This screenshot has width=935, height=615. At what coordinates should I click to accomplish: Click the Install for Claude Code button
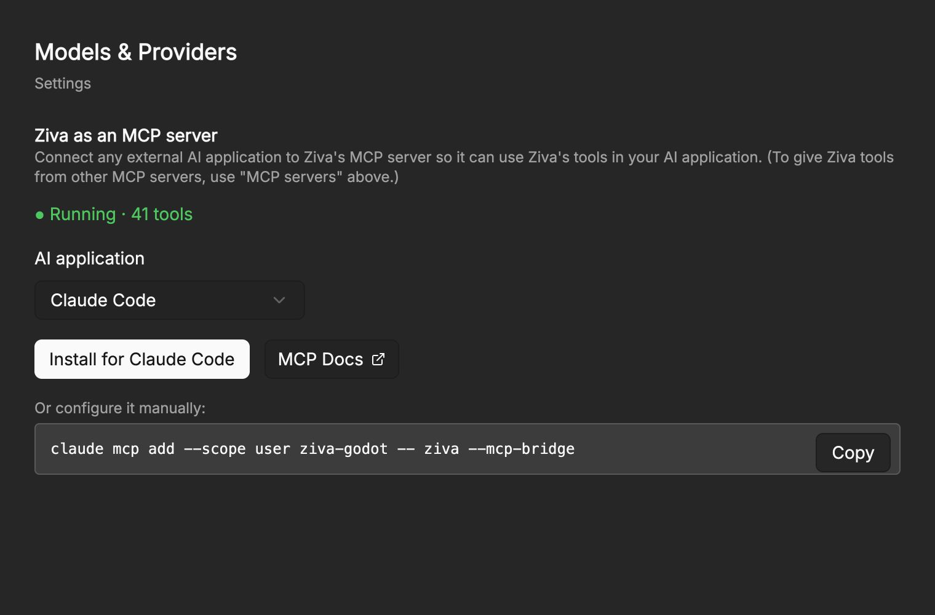(x=142, y=359)
